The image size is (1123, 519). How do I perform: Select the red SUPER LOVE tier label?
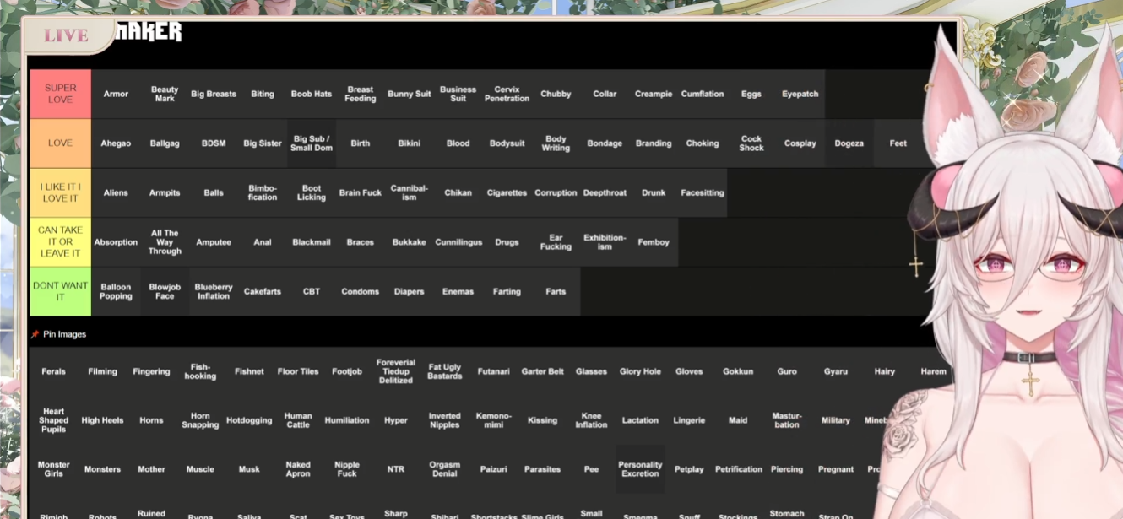click(60, 94)
